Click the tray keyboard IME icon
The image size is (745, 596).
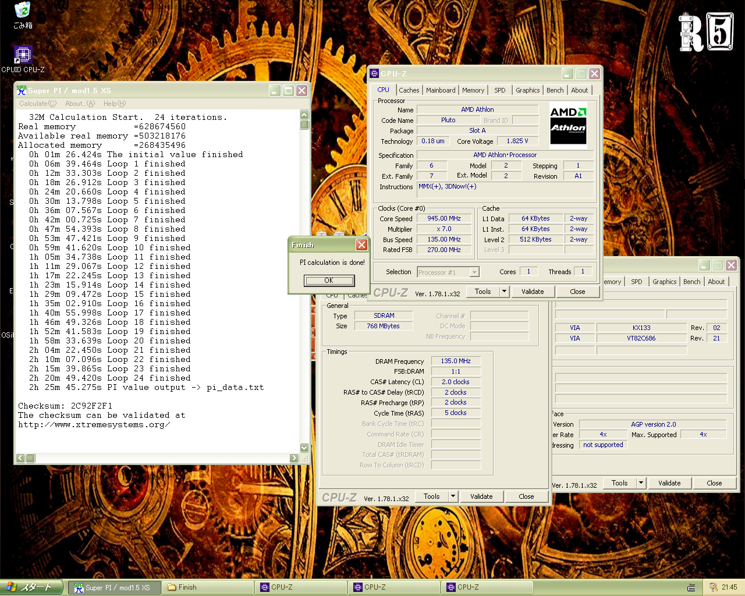[691, 587]
